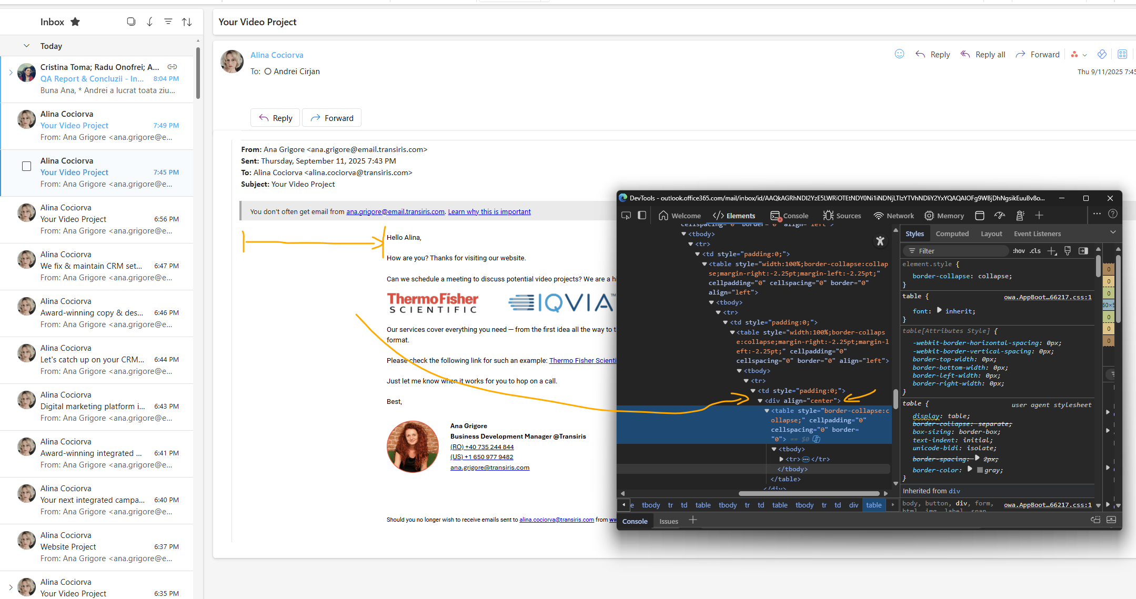The height and width of the screenshot is (599, 1136).
Task: Open the inbox filter icon
Action: pos(168,22)
